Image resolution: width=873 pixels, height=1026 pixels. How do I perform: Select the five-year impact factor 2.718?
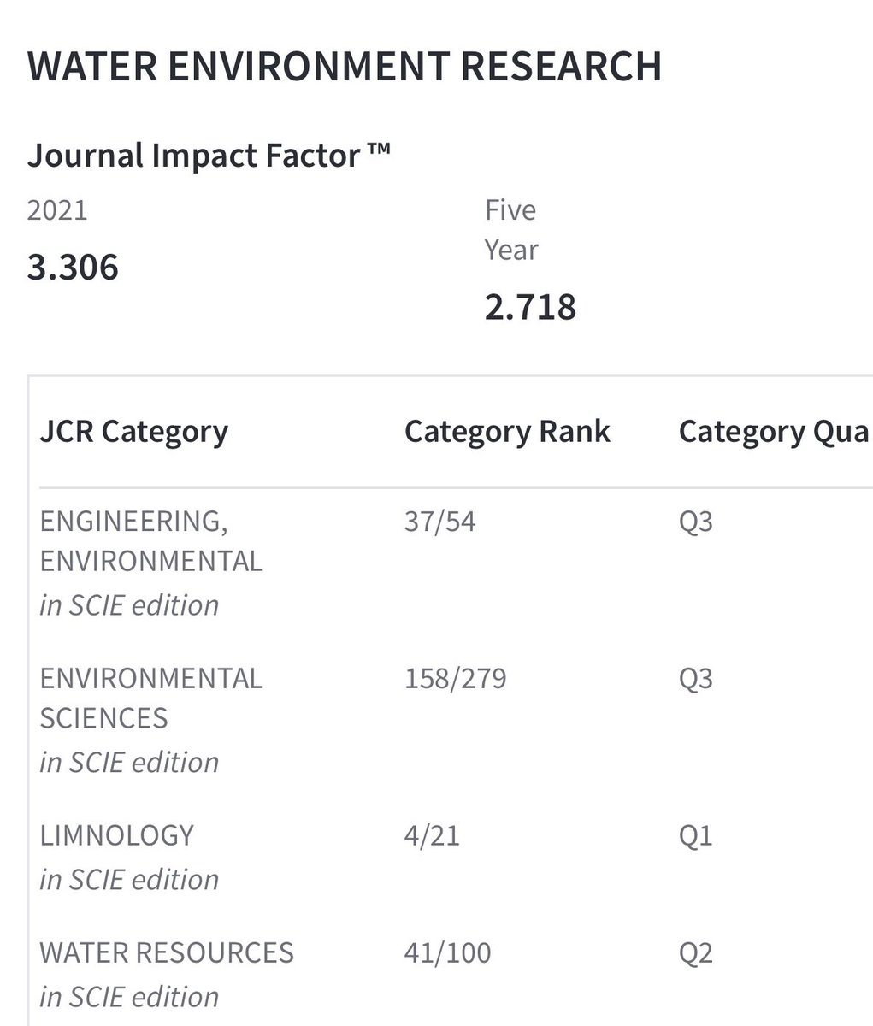(530, 307)
